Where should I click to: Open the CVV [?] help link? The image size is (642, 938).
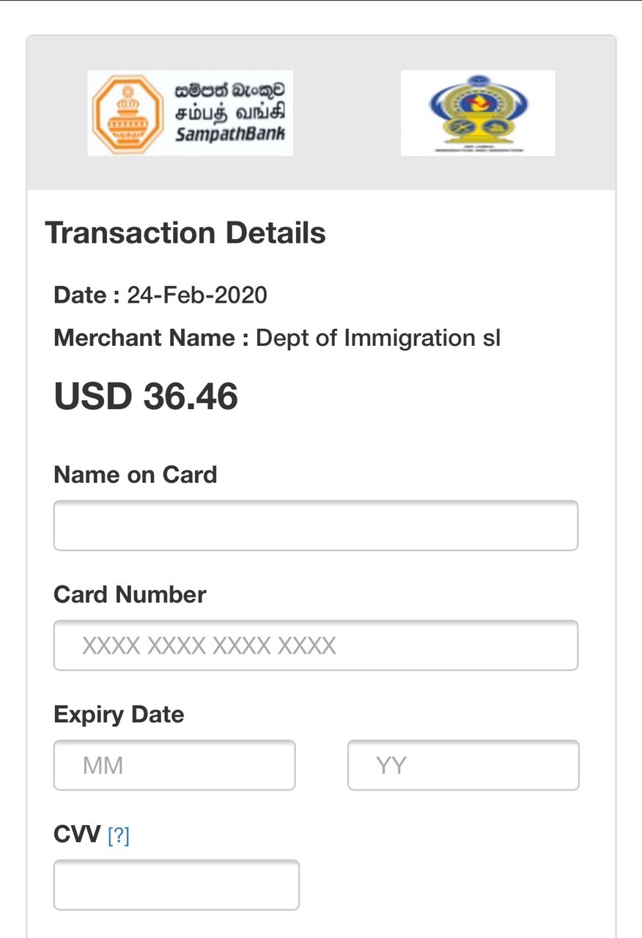pos(119,835)
